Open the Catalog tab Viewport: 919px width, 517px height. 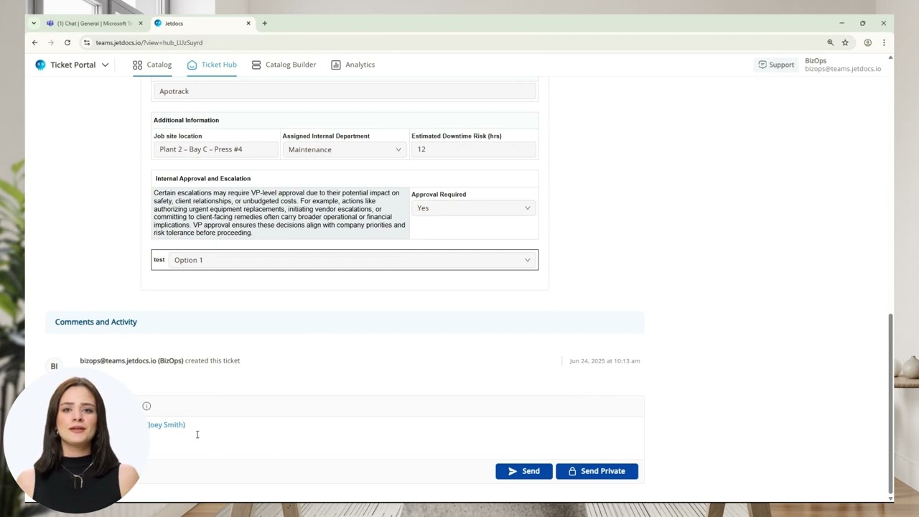[x=152, y=65]
